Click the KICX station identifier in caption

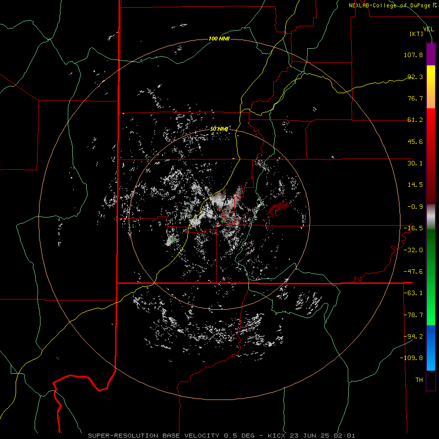pos(277,436)
